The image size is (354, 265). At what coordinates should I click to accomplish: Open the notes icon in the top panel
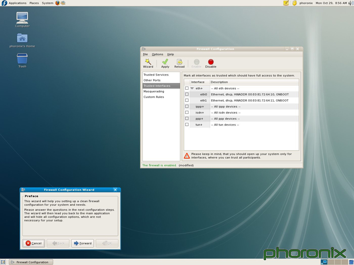tap(285, 3)
